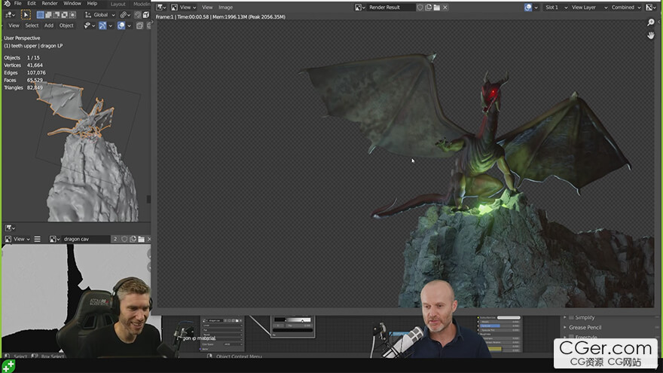Click the dragon cav image name field
This screenshot has width=663, height=373.
tap(86, 239)
